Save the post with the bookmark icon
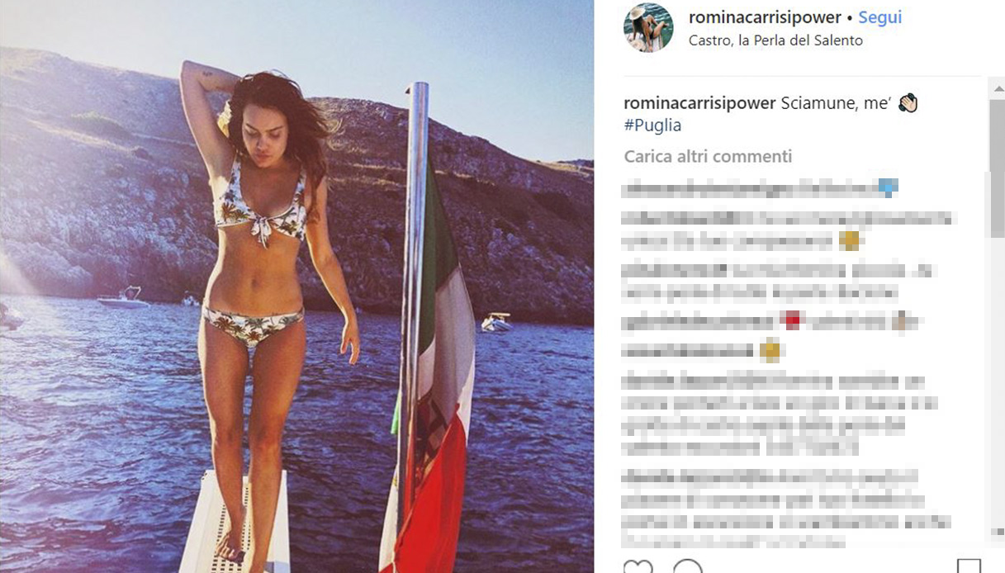Screen dimensions: 1005x573 [x=969, y=567]
